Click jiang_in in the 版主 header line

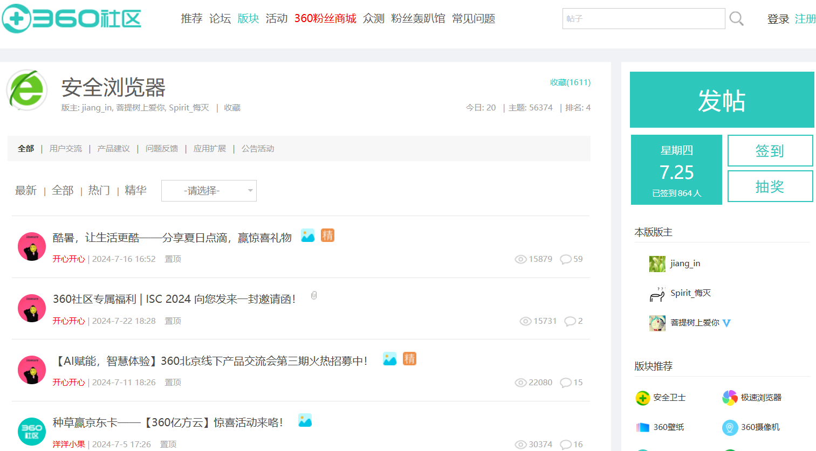(97, 108)
